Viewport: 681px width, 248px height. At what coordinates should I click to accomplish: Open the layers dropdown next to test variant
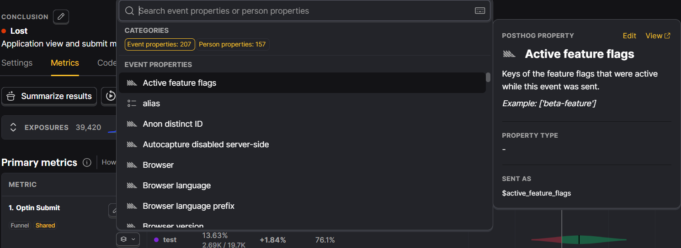pos(128,239)
